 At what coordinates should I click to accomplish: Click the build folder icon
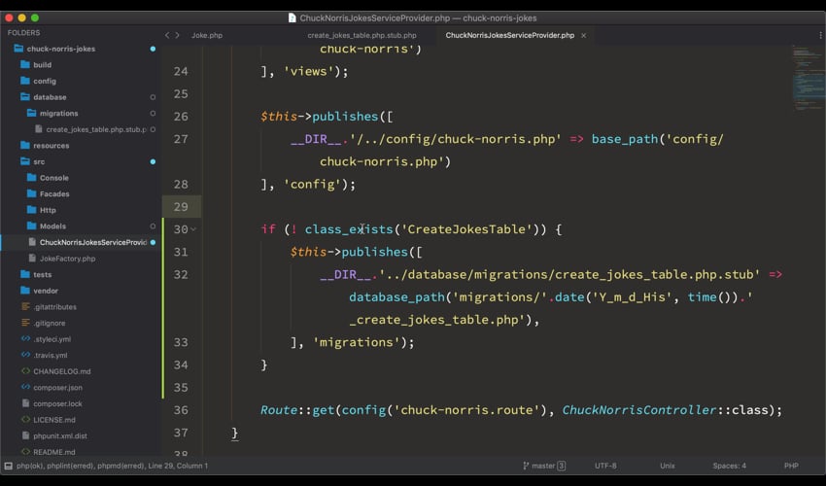24,65
